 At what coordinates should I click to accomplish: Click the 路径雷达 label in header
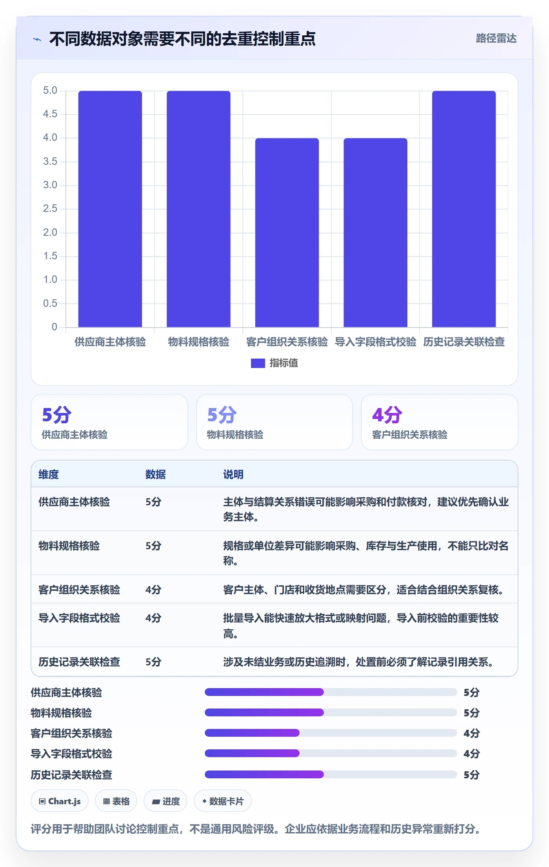coord(496,38)
